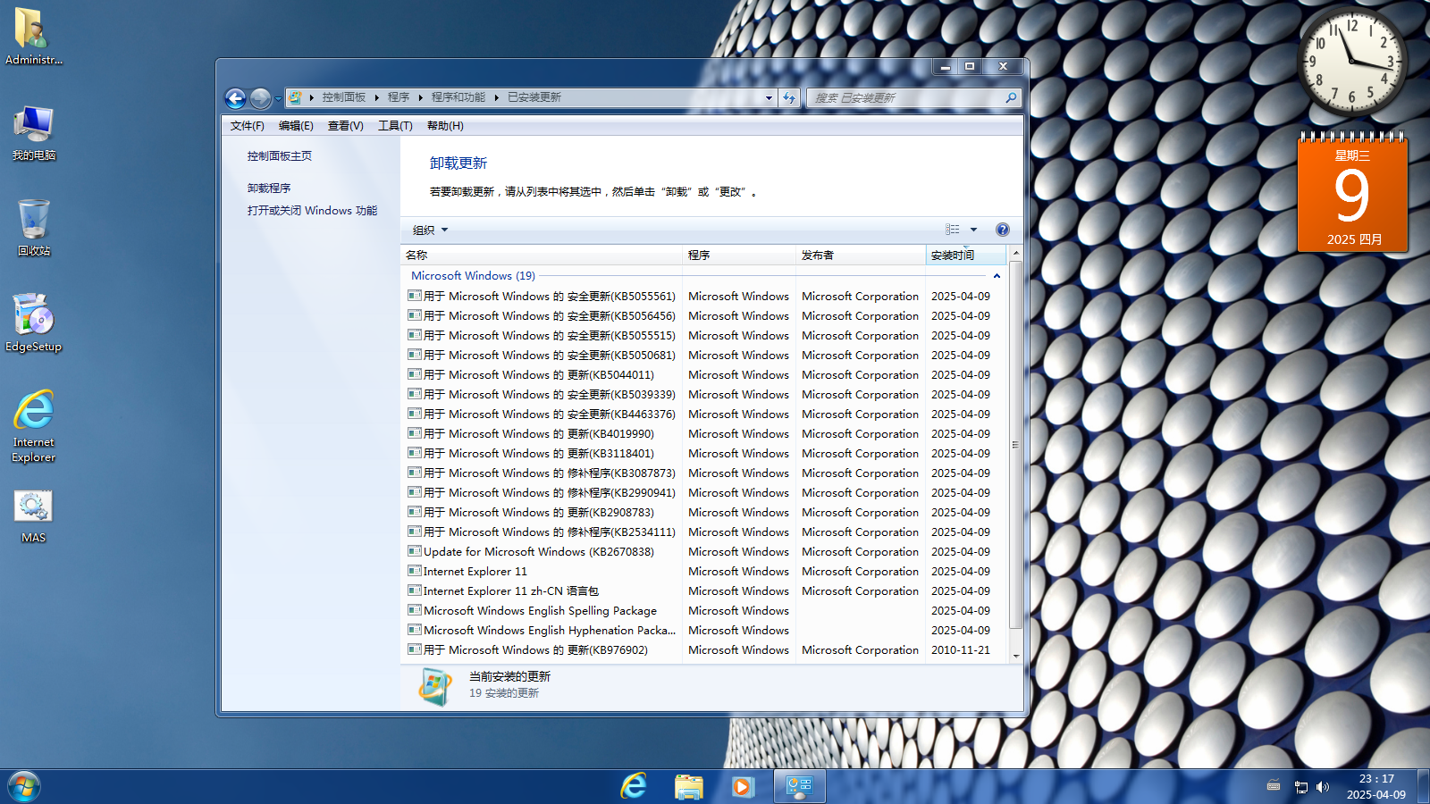Sort list by 安装时间 column header

pos(966,255)
